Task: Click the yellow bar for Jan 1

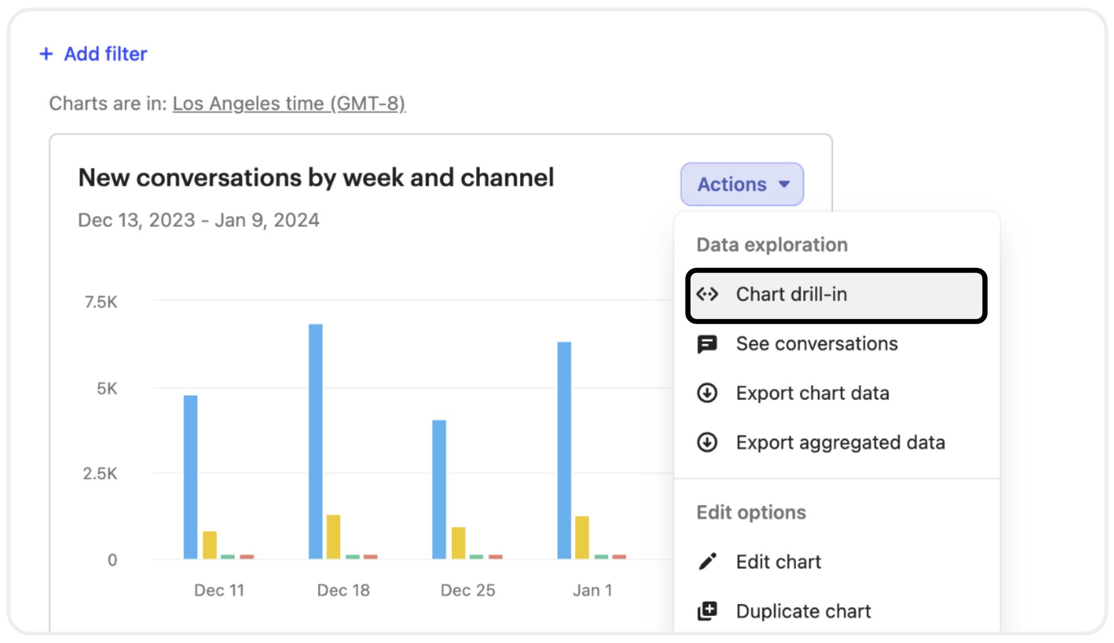Action: [582, 537]
